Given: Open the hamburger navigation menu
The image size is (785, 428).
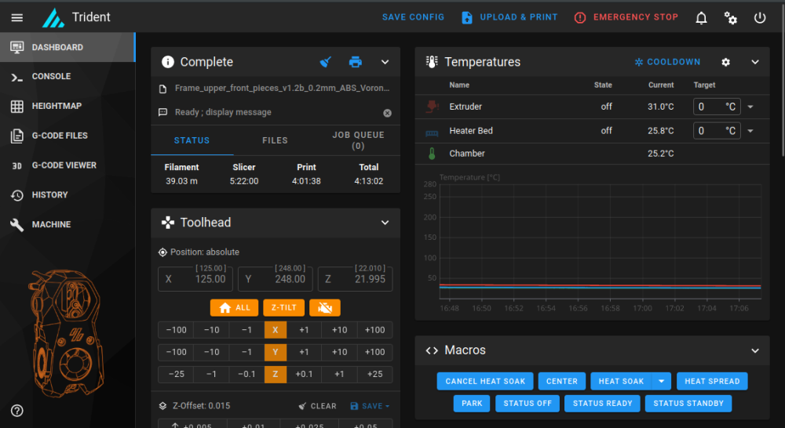Looking at the screenshot, I should coord(17,17).
